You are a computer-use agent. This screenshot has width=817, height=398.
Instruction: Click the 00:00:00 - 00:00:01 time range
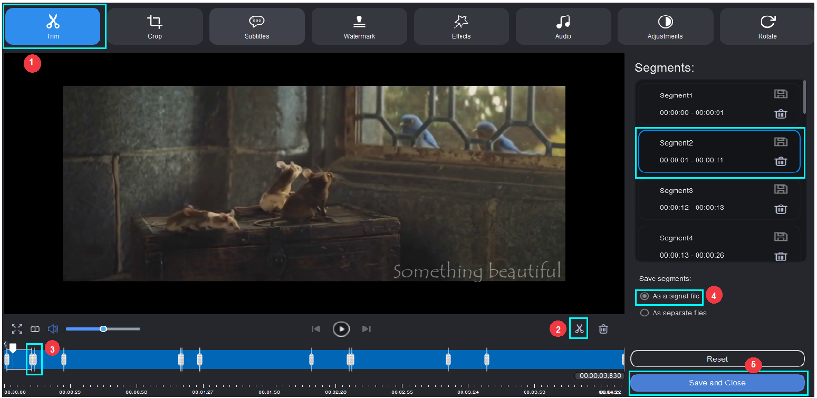(x=691, y=113)
